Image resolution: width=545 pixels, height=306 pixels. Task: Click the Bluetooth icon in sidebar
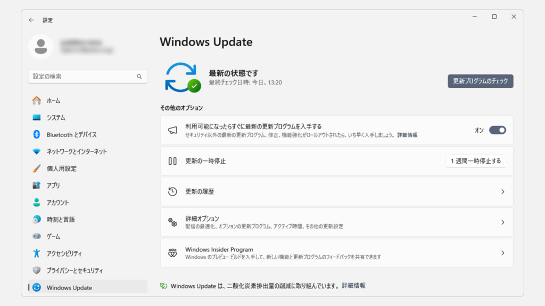[x=37, y=134]
